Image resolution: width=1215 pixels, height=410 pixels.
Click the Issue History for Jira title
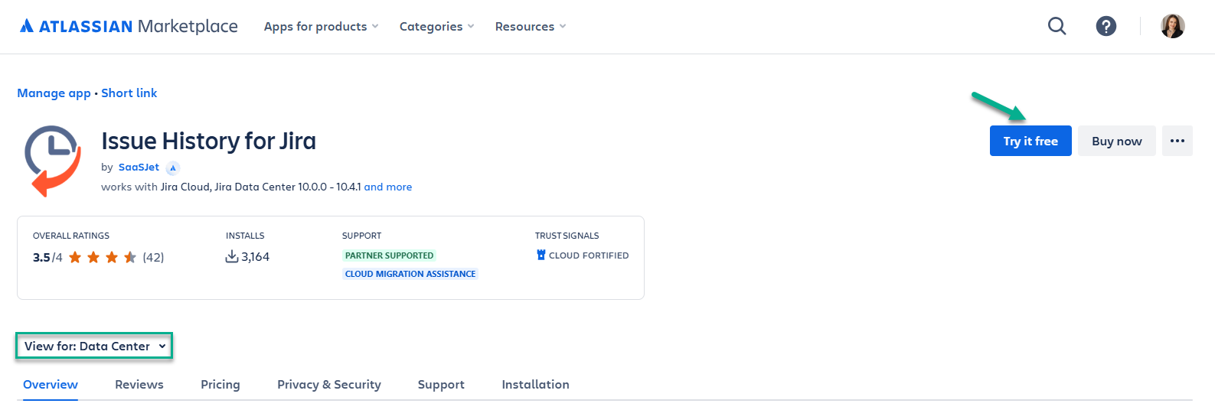point(208,141)
